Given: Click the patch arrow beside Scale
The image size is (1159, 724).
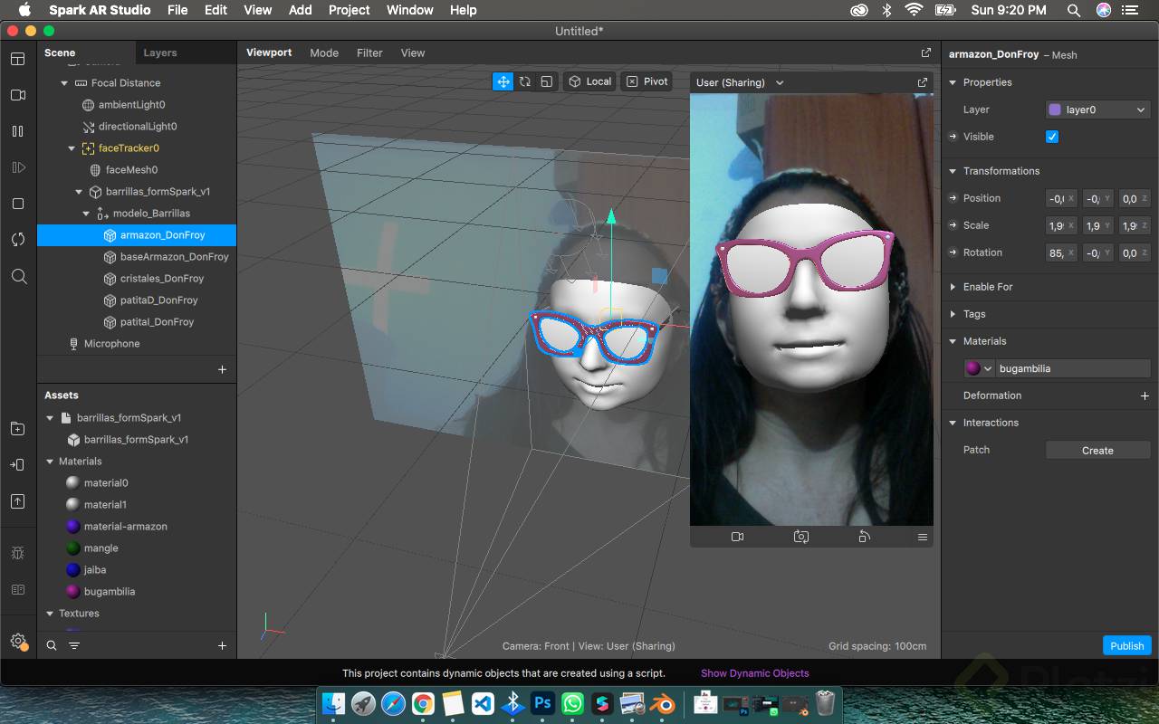Looking at the screenshot, I should point(953,225).
